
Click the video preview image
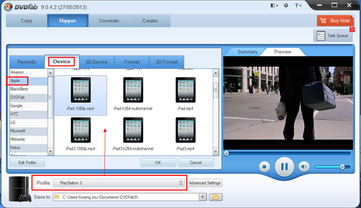288,103
